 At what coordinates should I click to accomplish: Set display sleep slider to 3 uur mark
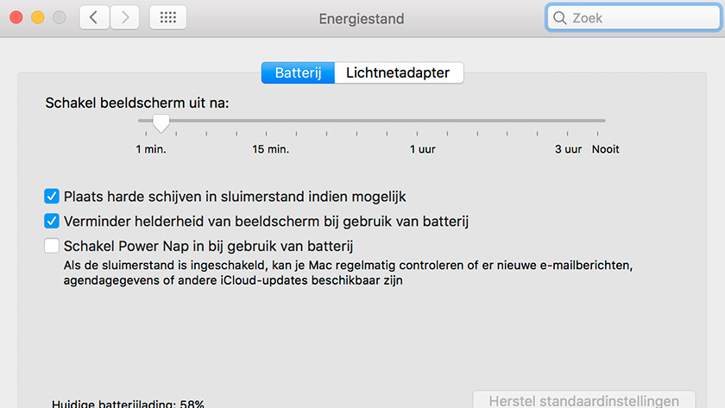click(567, 121)
